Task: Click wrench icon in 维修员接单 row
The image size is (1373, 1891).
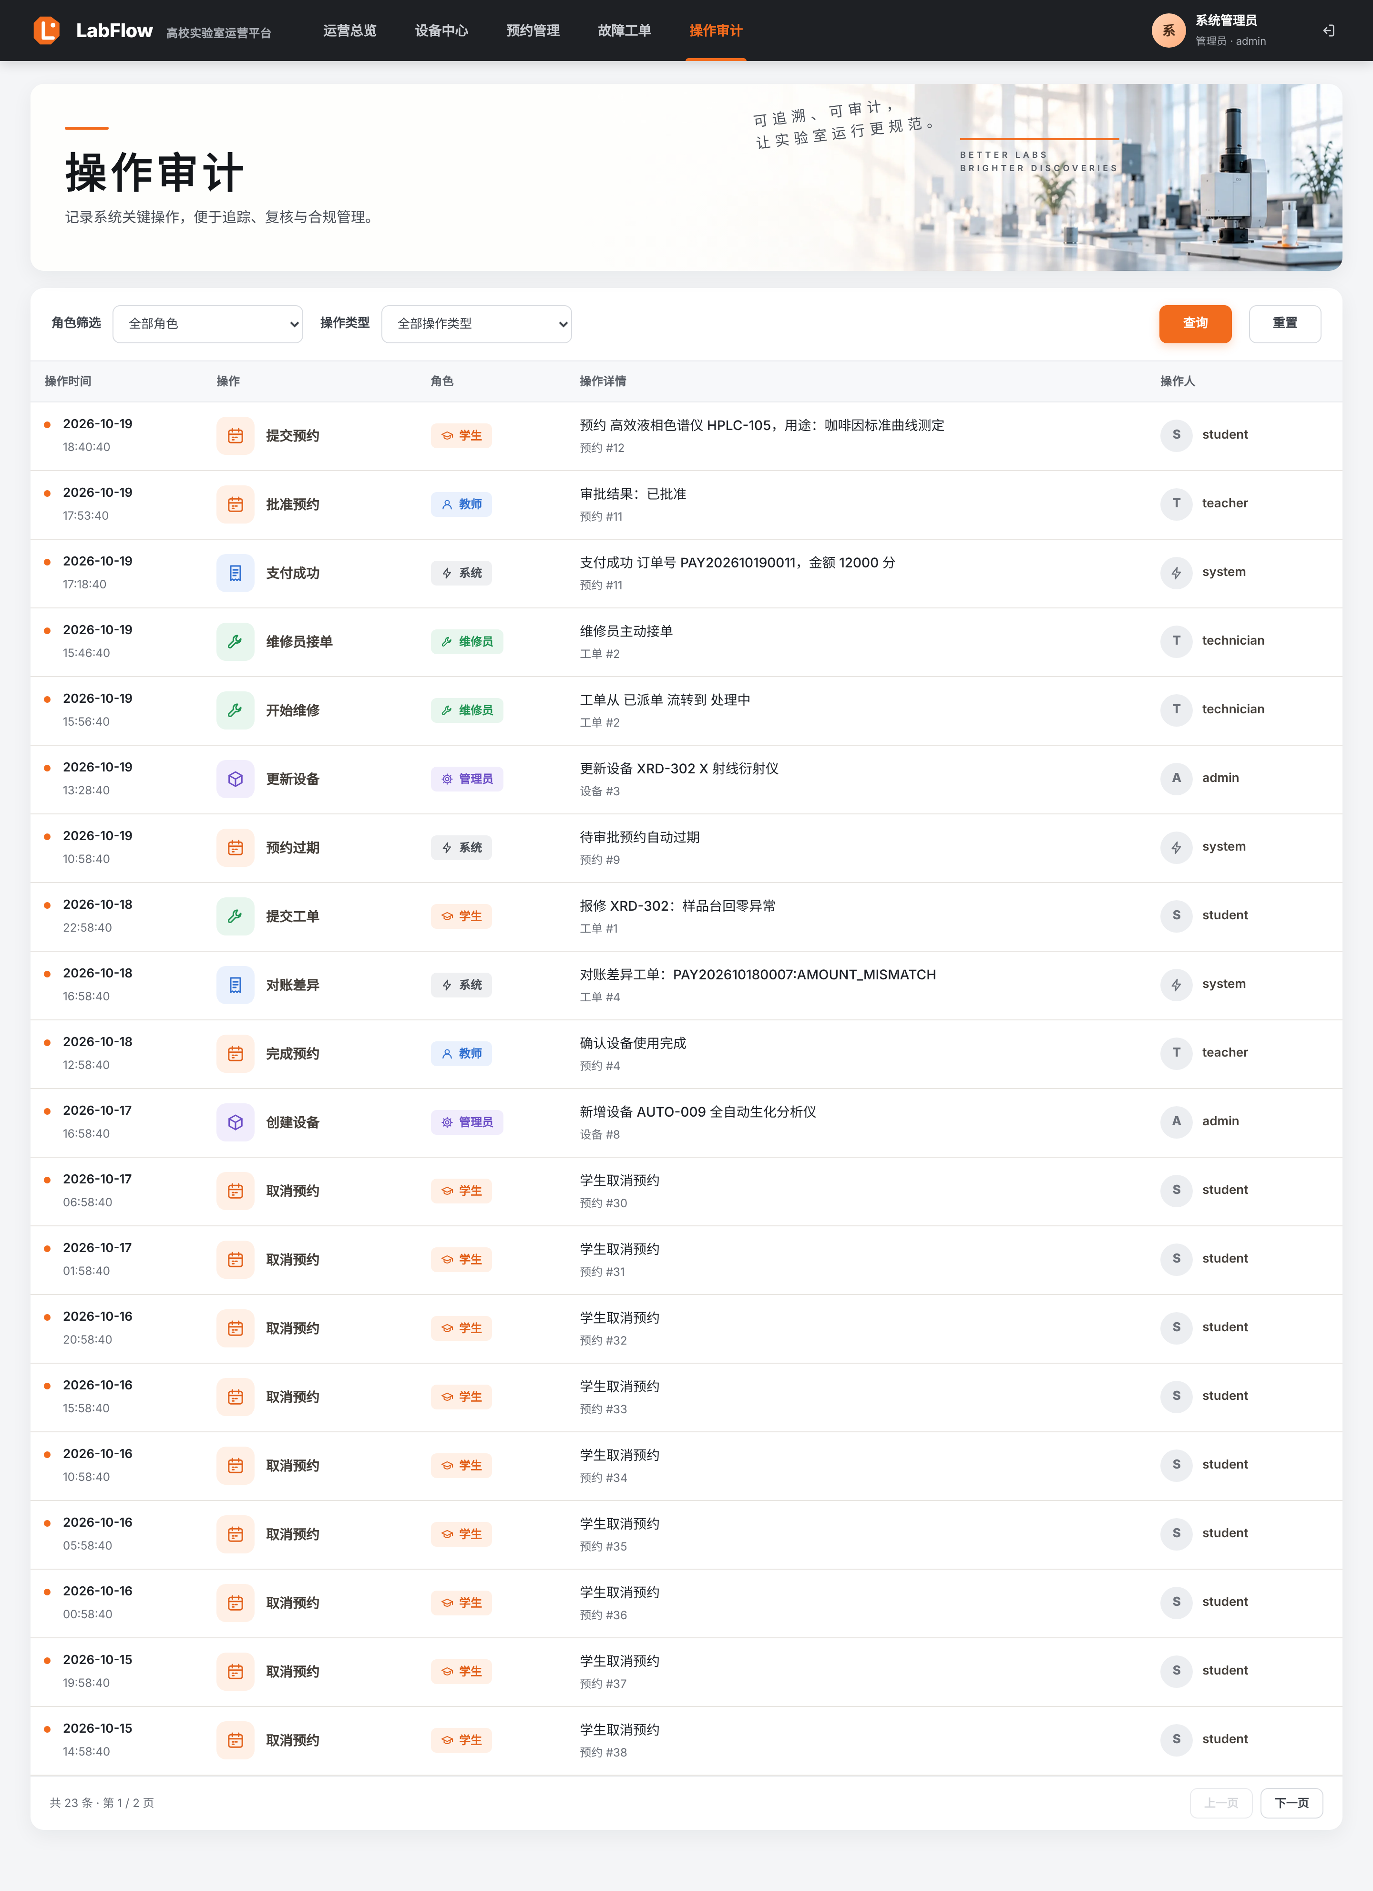Action: [x=235, y=642]
